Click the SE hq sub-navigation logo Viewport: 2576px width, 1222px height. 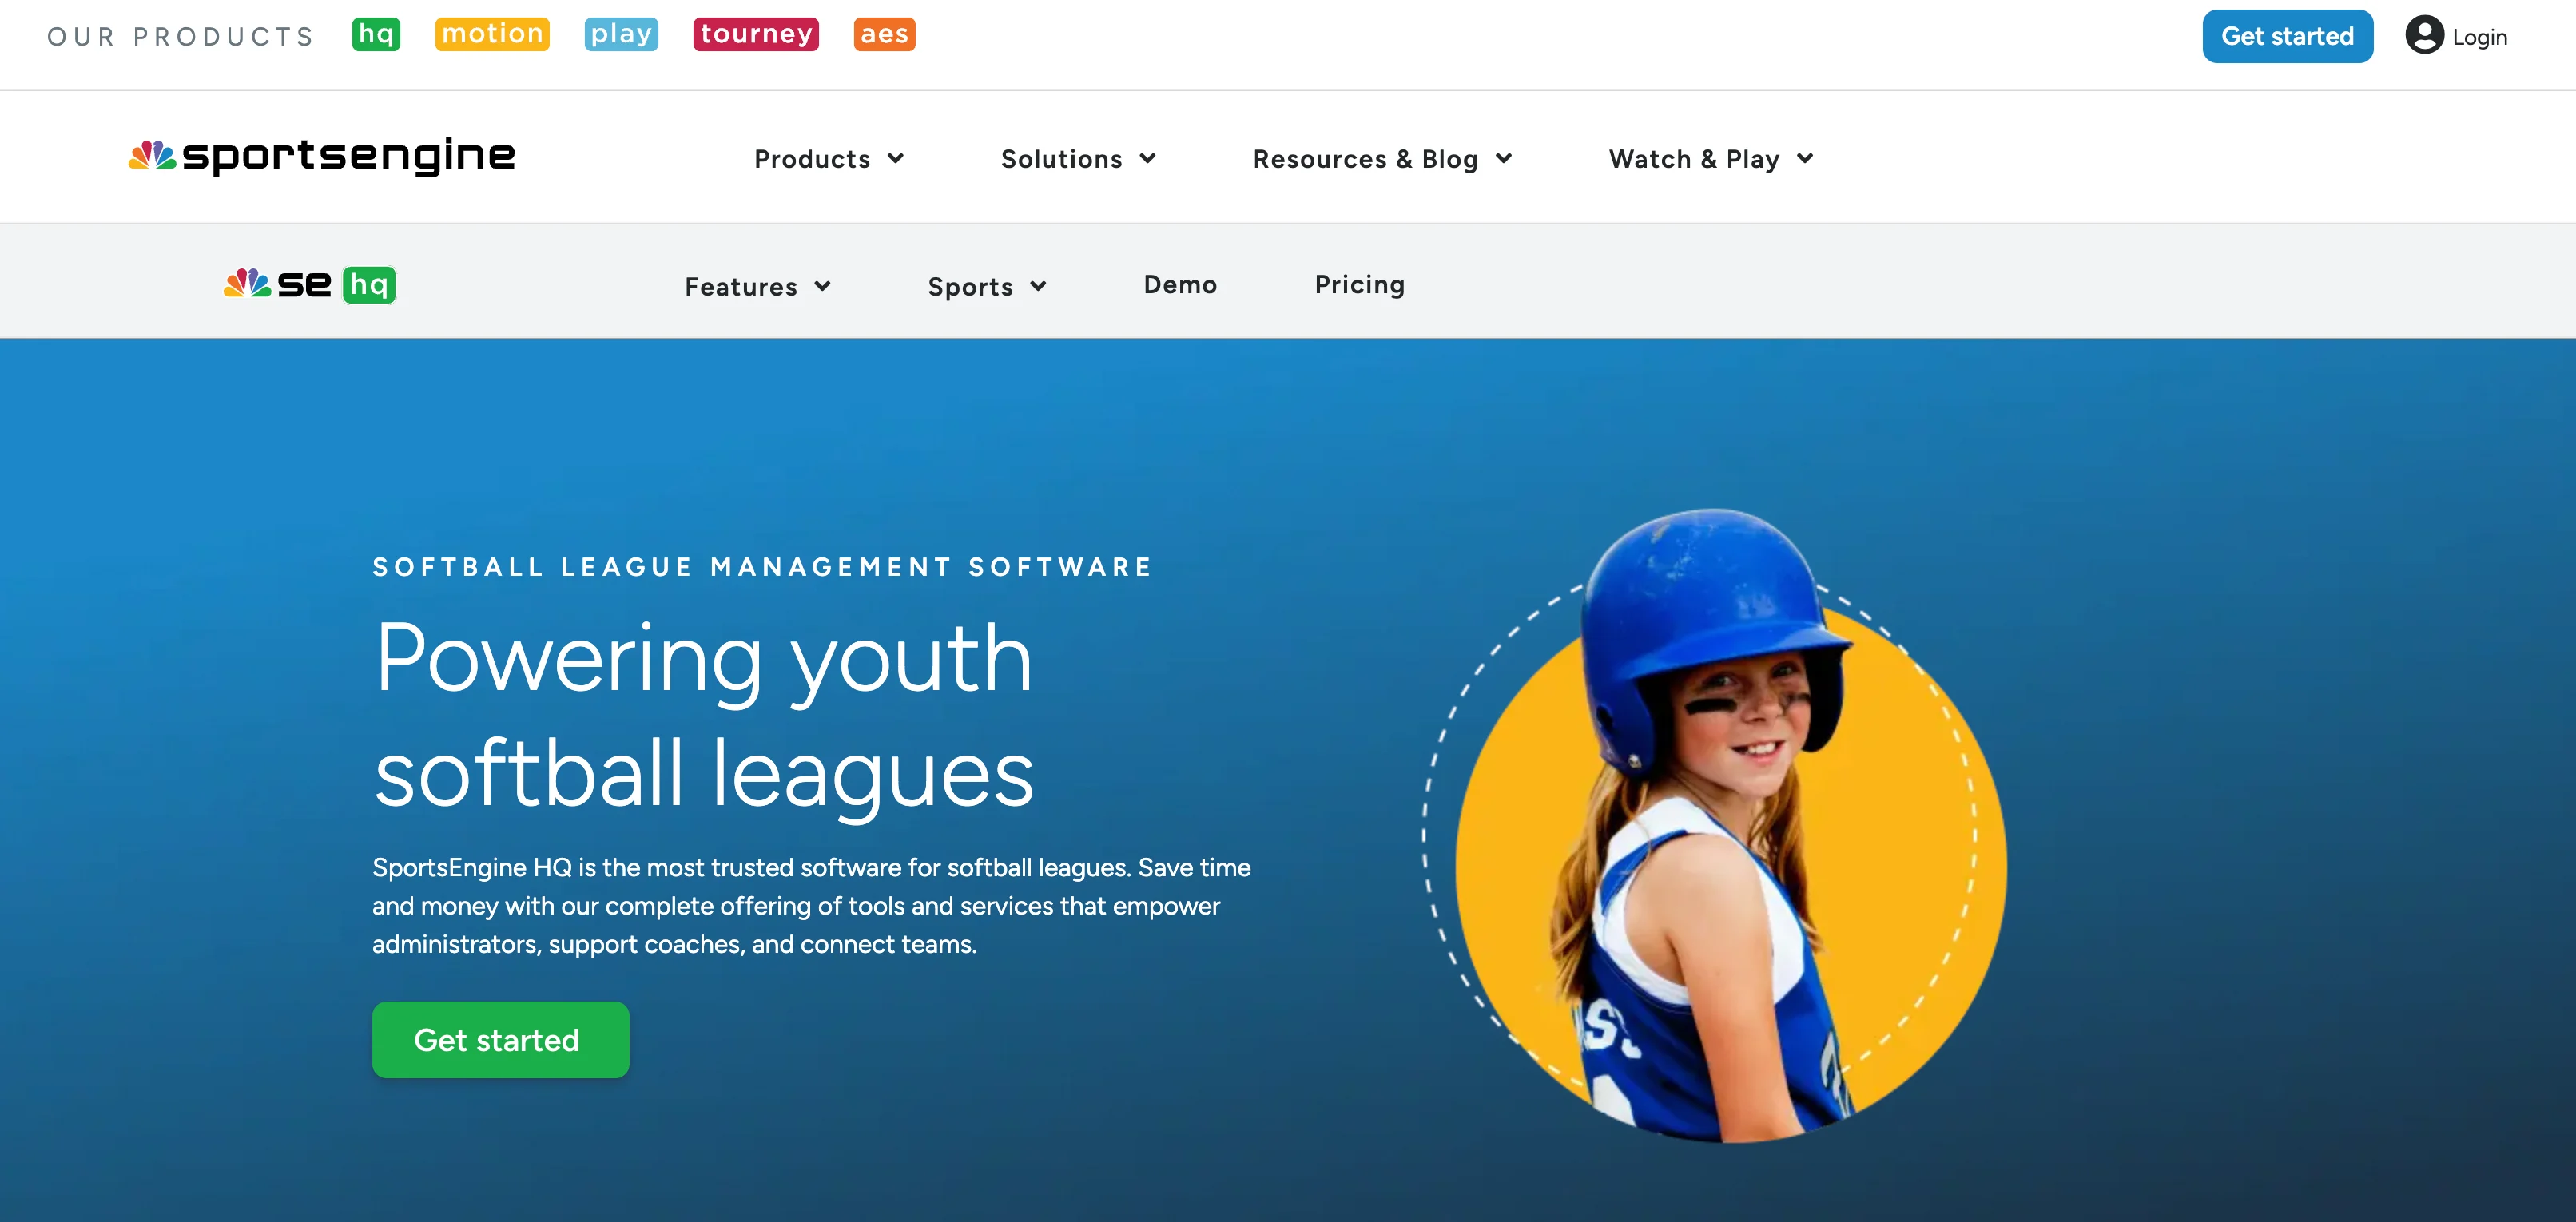point(310,285)
